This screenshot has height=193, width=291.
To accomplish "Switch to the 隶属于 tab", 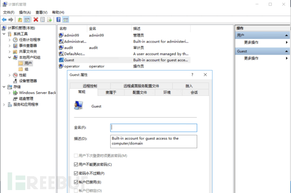I will coord(111,92).
